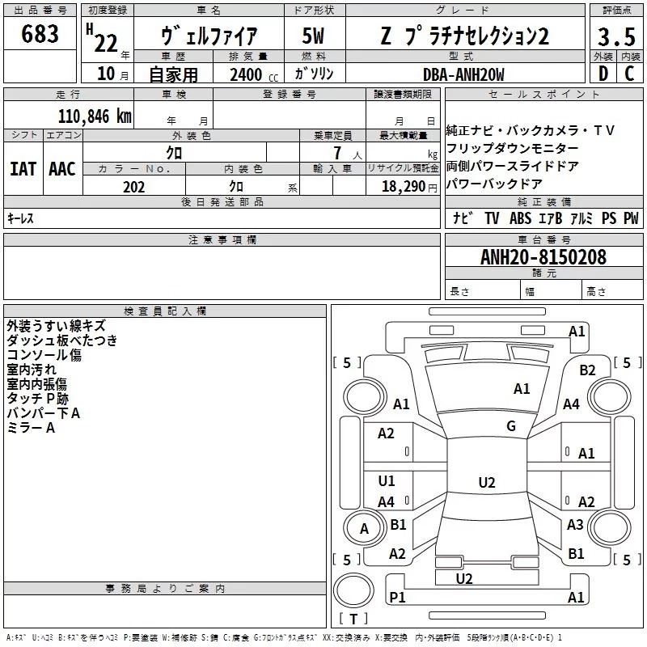Select the 検査員記入欄 header
The image size is (647, 647).
(165, 311)
